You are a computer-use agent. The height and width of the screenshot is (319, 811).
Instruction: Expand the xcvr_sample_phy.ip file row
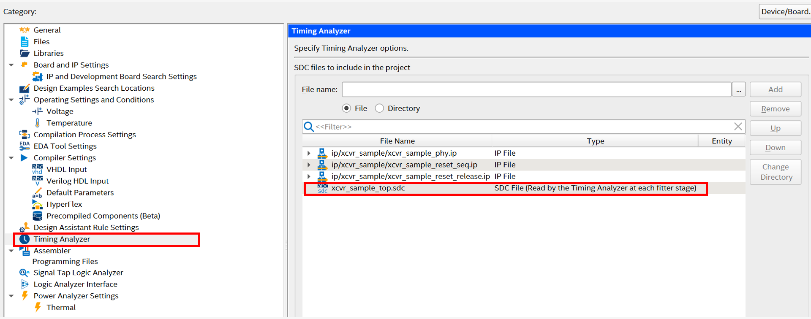(x=309, y=153)
